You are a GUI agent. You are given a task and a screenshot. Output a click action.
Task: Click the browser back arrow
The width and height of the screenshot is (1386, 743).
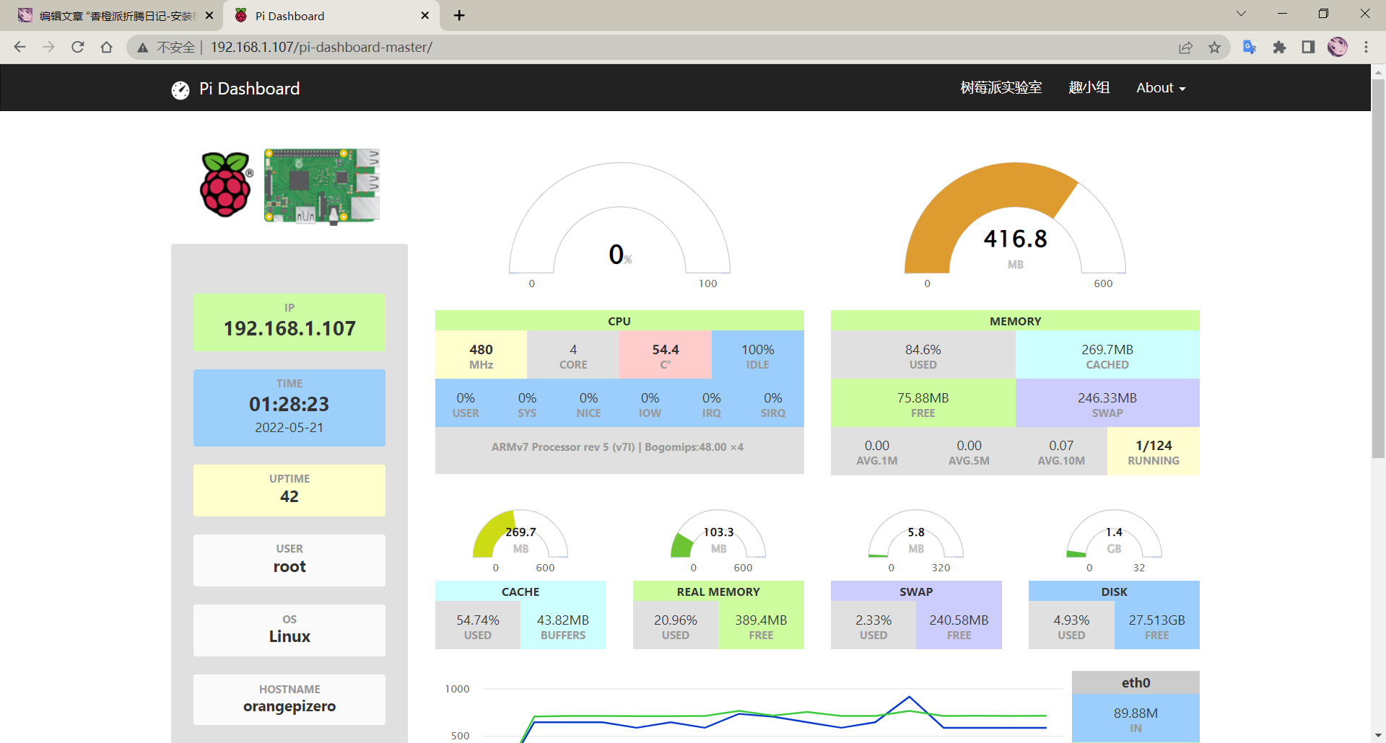20,47
